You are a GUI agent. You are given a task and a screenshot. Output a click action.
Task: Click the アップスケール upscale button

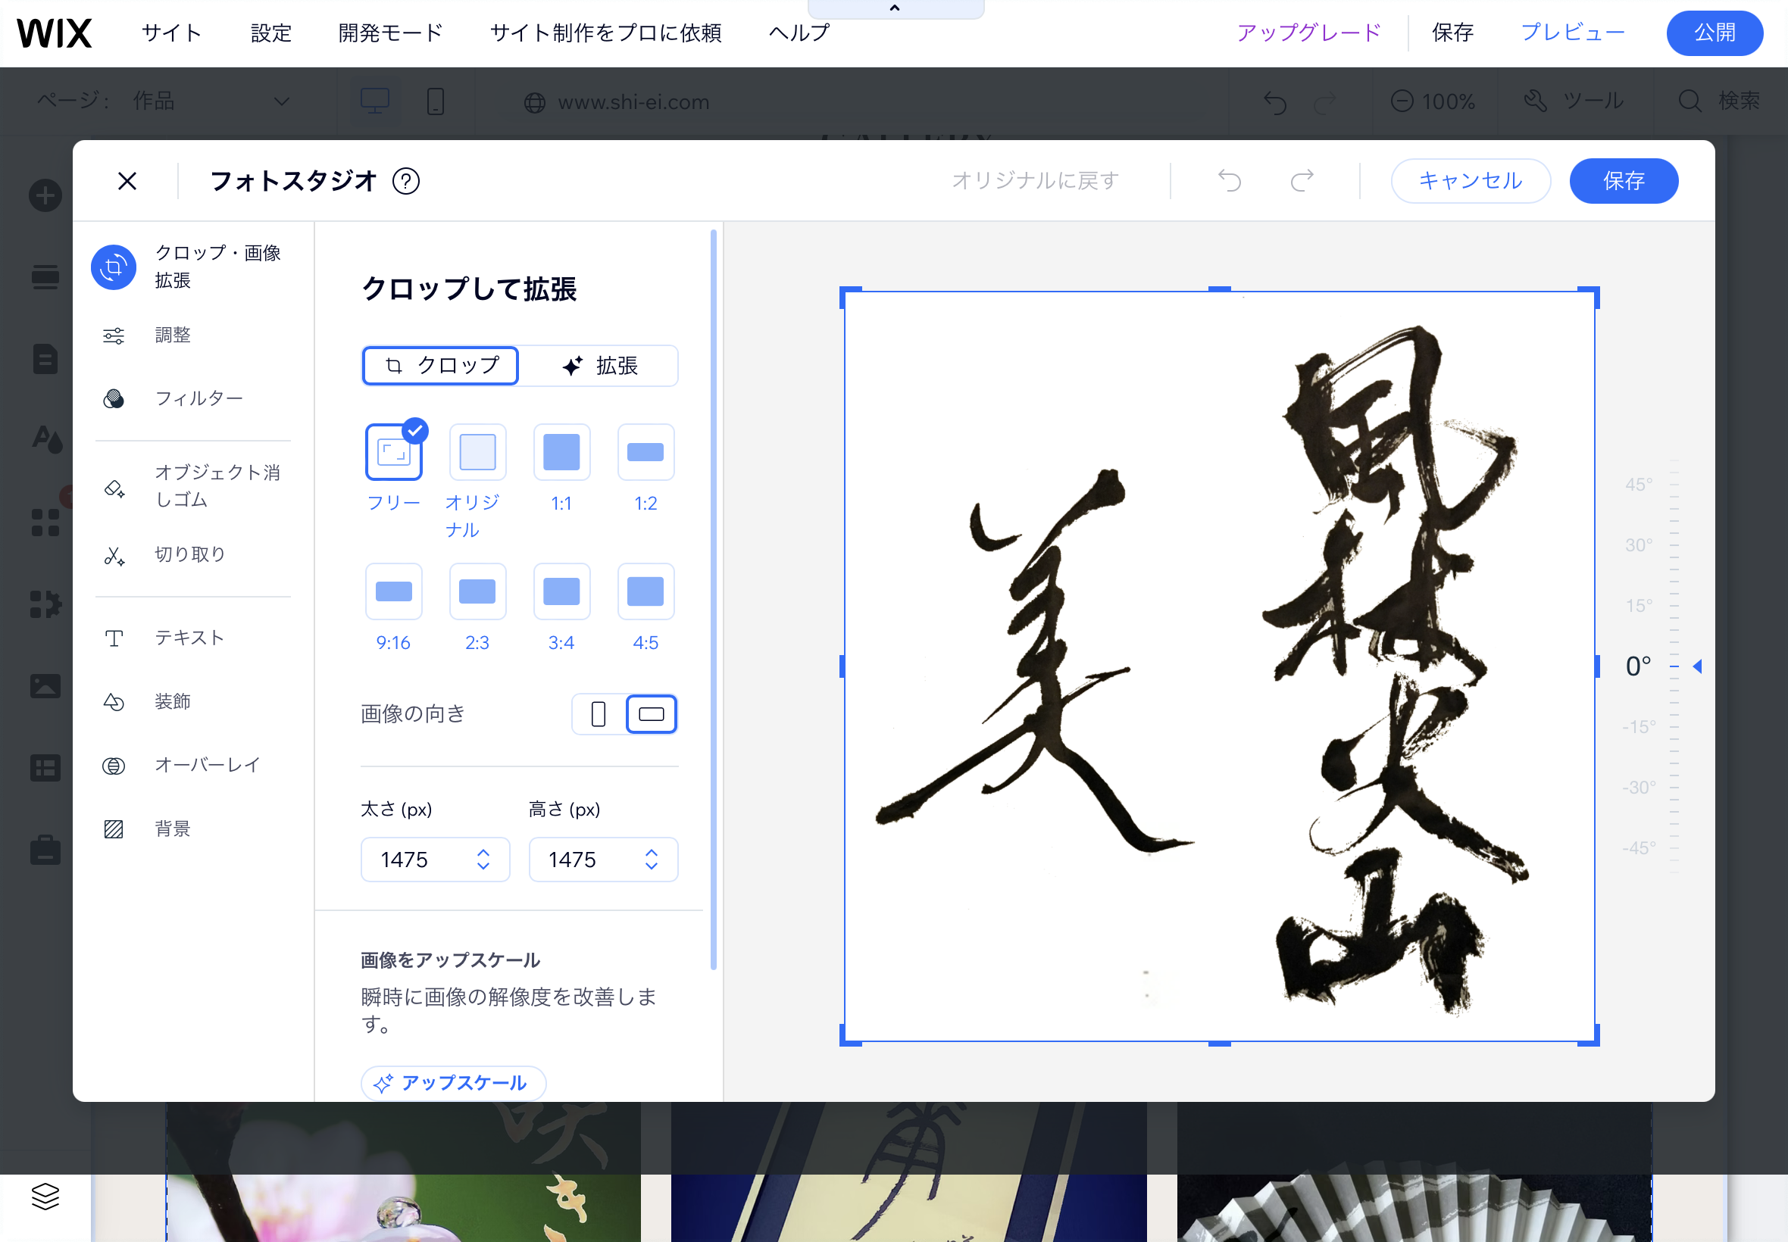pos(453,1083)
